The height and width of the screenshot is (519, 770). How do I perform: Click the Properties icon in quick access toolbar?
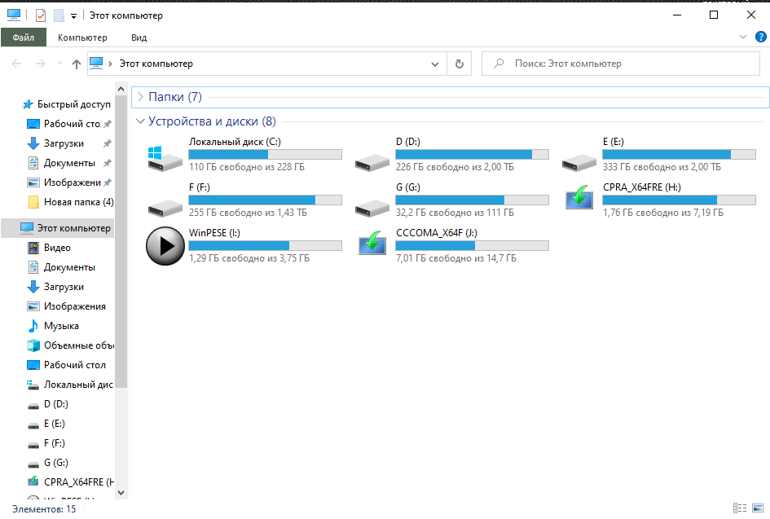click(41, 15)
